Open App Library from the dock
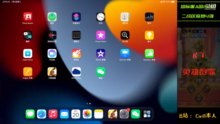The width and height of the screenshot is (220, 124). pos(147,114)
